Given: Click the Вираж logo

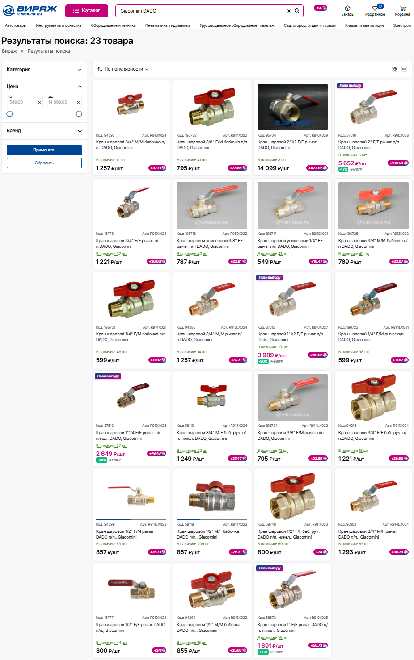Looking at the screenshot, I should point(30,10).
